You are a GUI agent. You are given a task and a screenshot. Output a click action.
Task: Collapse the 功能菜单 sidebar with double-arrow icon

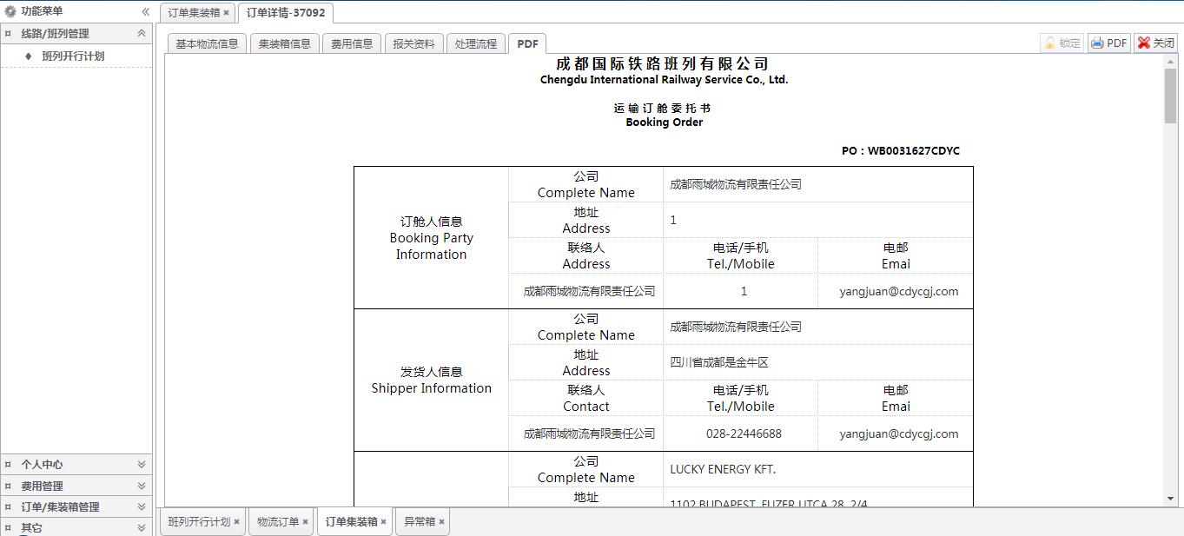pyautogui.click(x=145, y=12)
